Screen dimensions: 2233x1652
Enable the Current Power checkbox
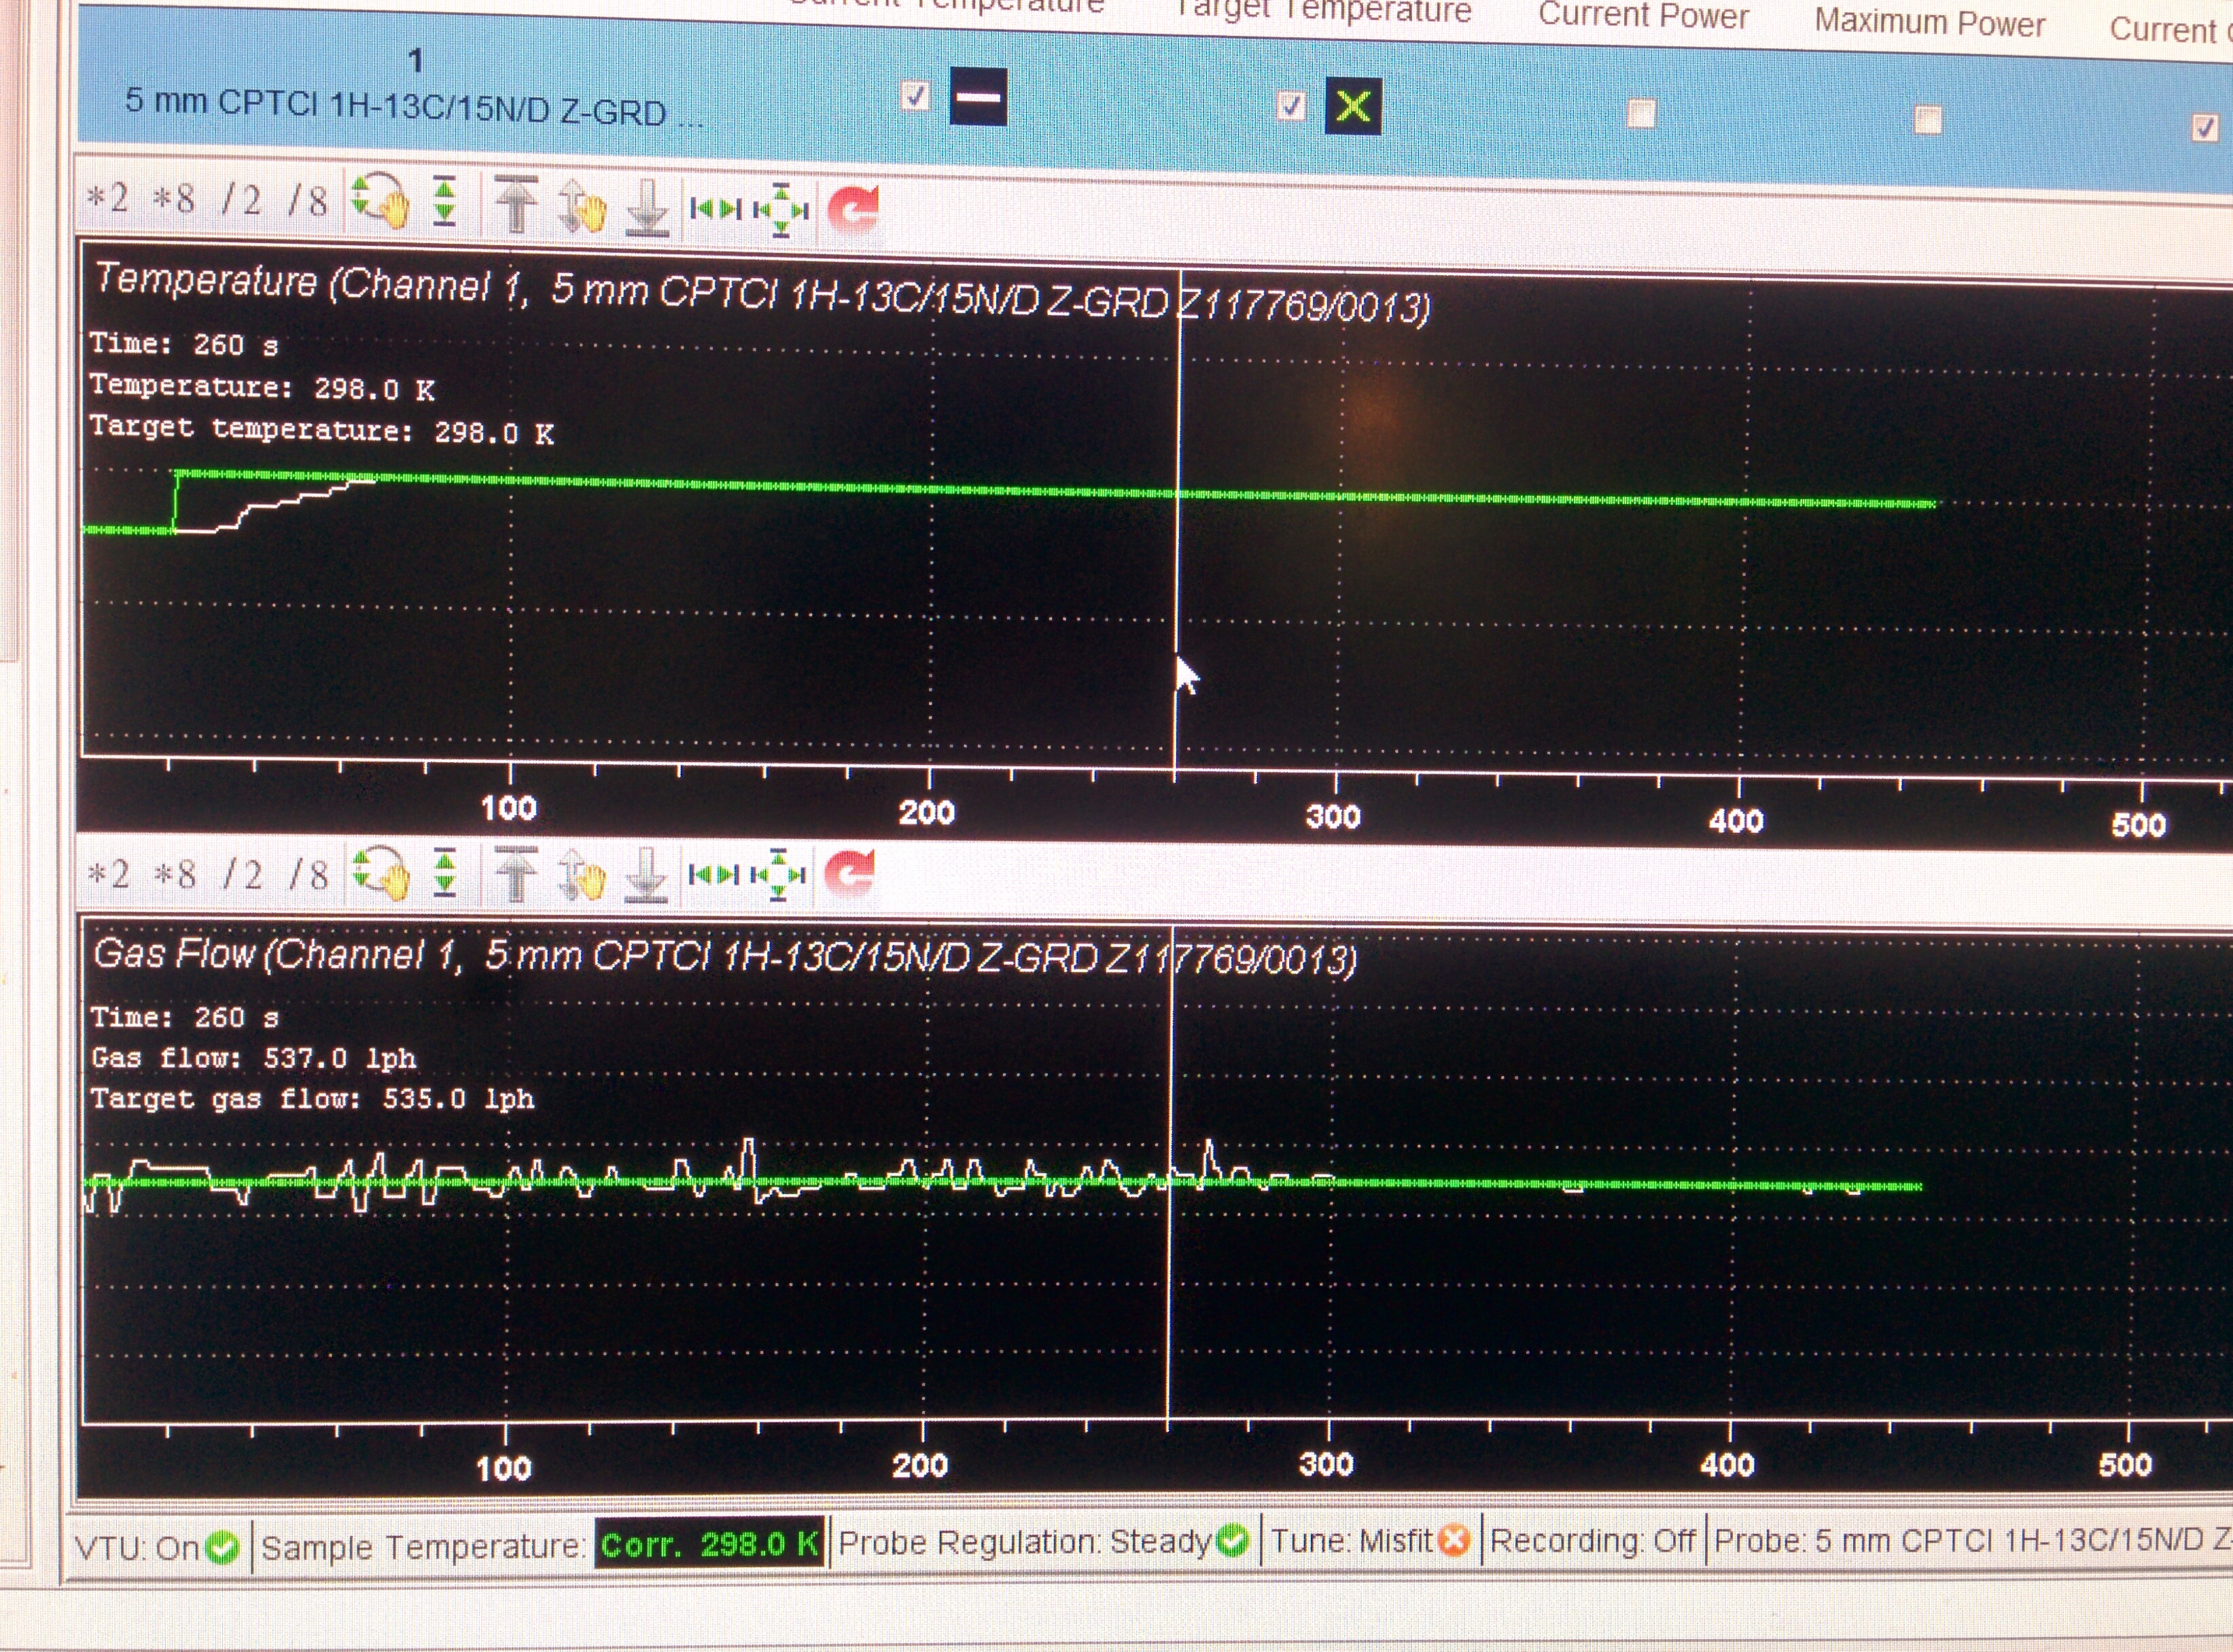click(1640, 113)
